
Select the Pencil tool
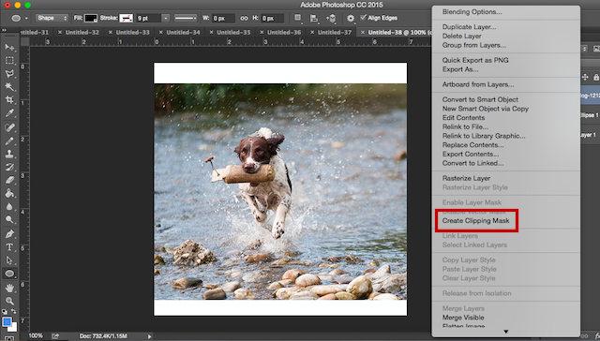[9, 141]
